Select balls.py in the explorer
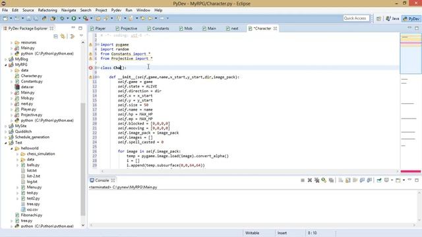 coord(33,165)
